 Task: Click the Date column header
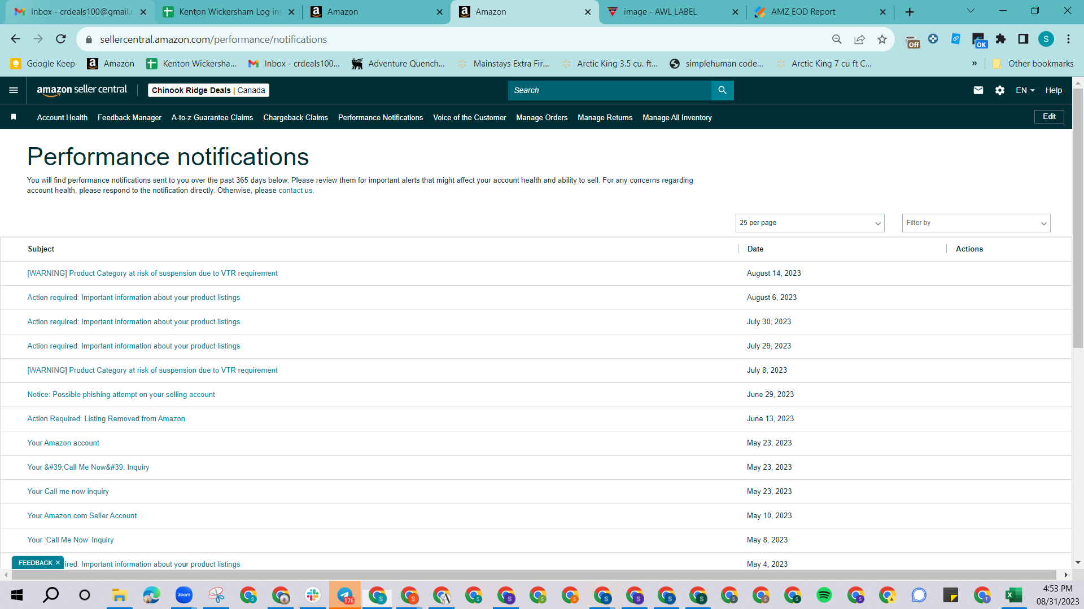(755, 249)
